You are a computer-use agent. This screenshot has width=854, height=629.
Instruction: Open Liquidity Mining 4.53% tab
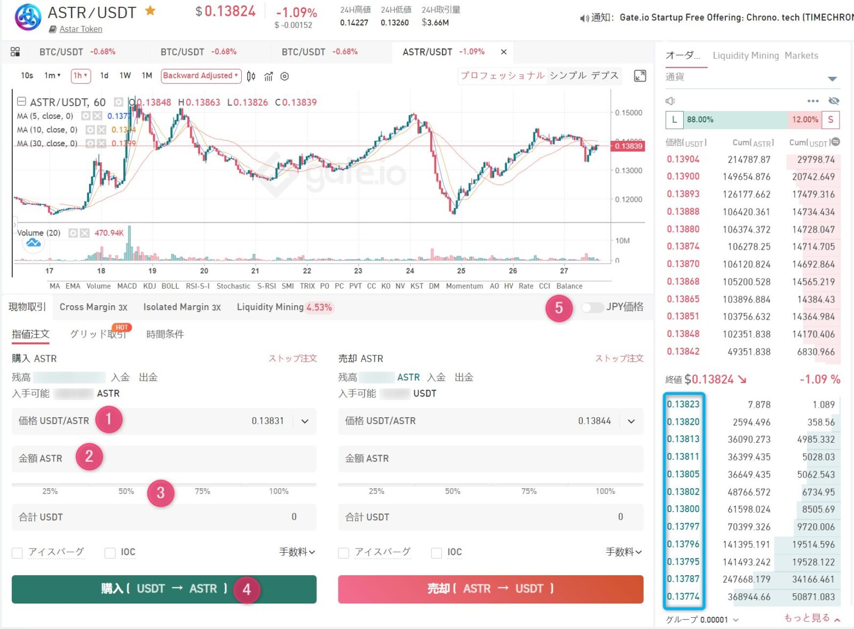coord(285,307)
